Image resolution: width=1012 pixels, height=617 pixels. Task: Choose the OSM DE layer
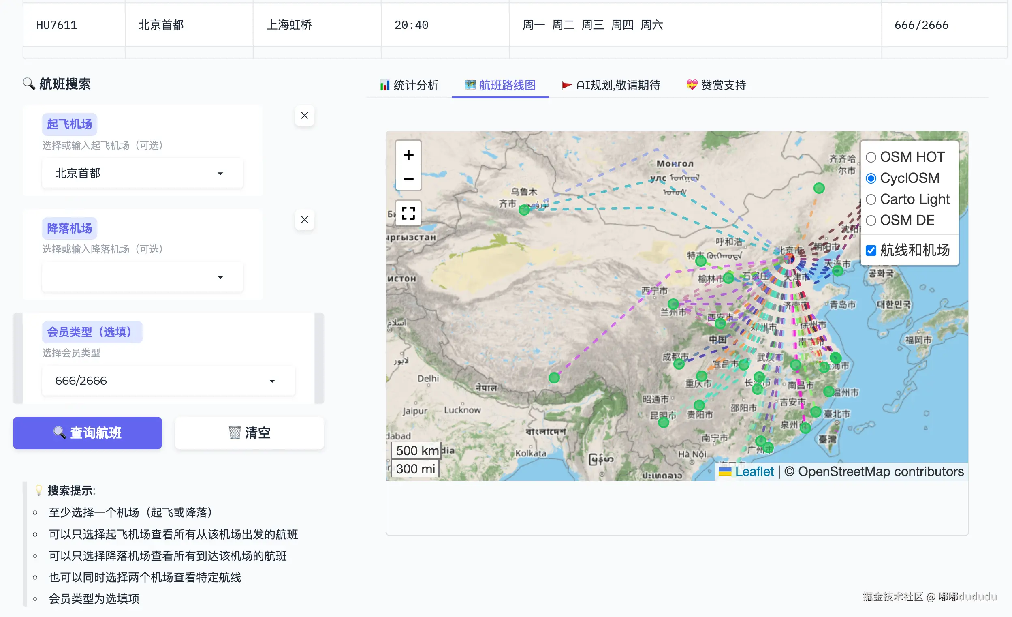click(871, 220)
